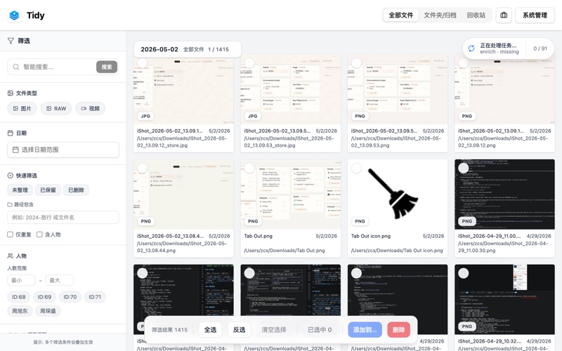Switch to 文件夹/归档 tab
Viewport: 562px width, 351px height.
440,15
